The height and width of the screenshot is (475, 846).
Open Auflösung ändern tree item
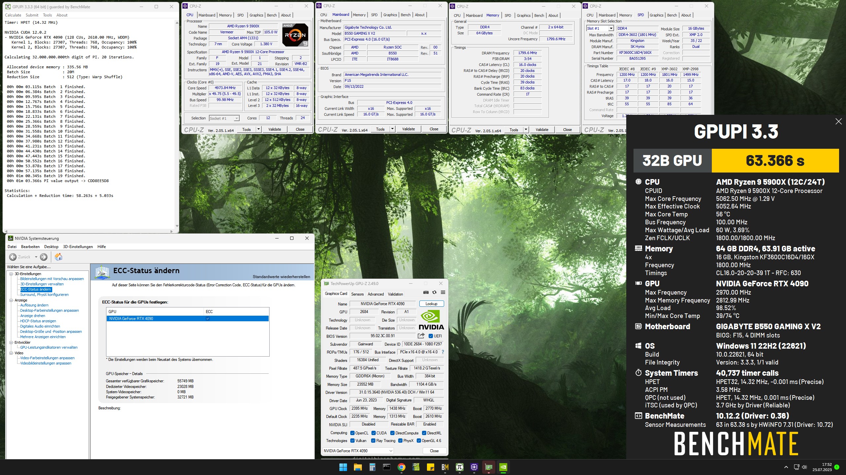coord(34,305)
